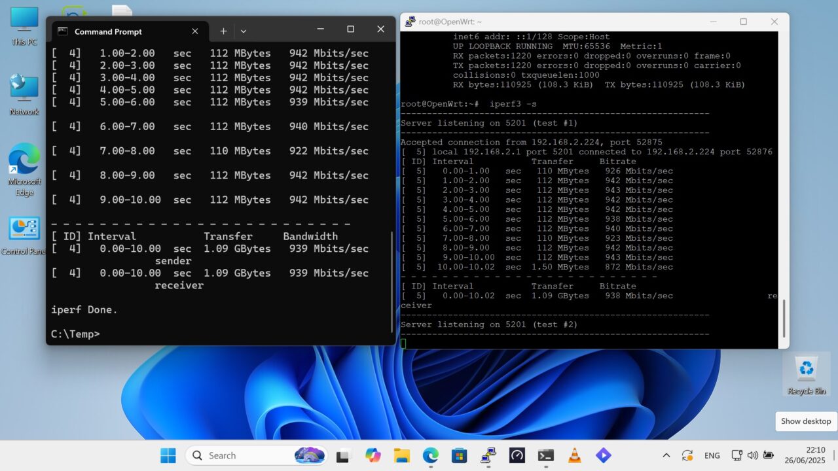Image resolution: width=838 pixels, height=471 pixels.
Task: Open the volume control in system tray
Action: (x=752, y=455)
